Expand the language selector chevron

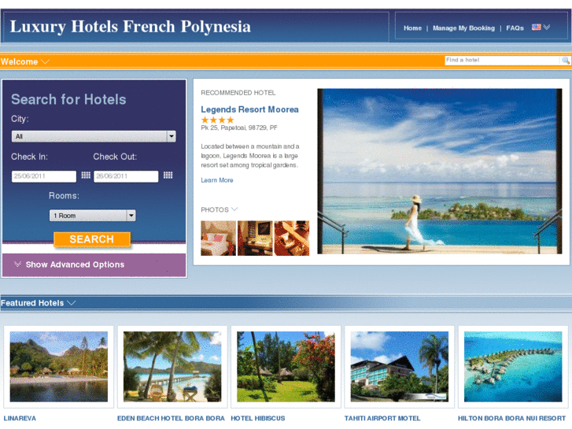[x=547, y=28]
